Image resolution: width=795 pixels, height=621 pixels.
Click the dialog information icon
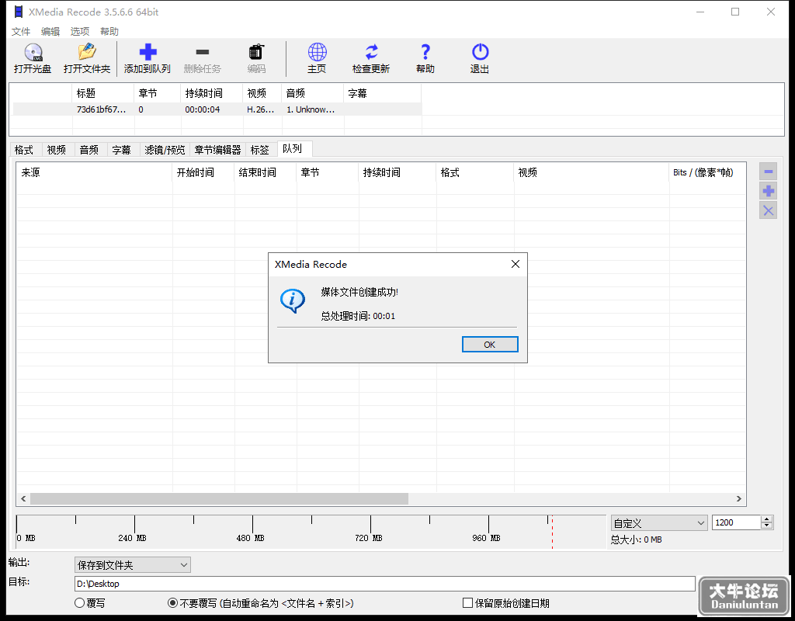coord(293,301)
